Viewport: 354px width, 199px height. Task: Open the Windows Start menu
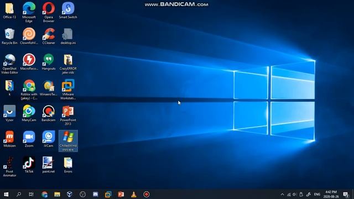(6, 194)
